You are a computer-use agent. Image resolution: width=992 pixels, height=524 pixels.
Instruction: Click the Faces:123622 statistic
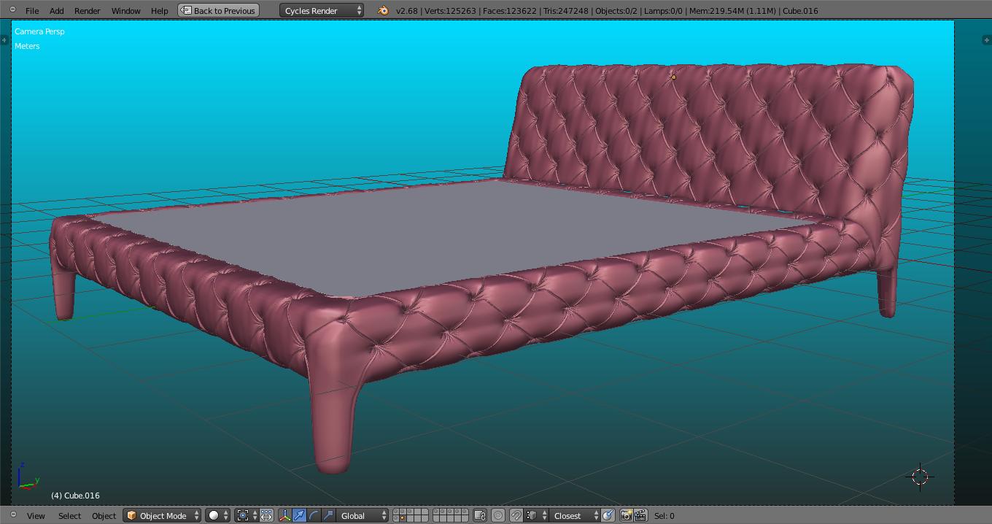point(510,10)
